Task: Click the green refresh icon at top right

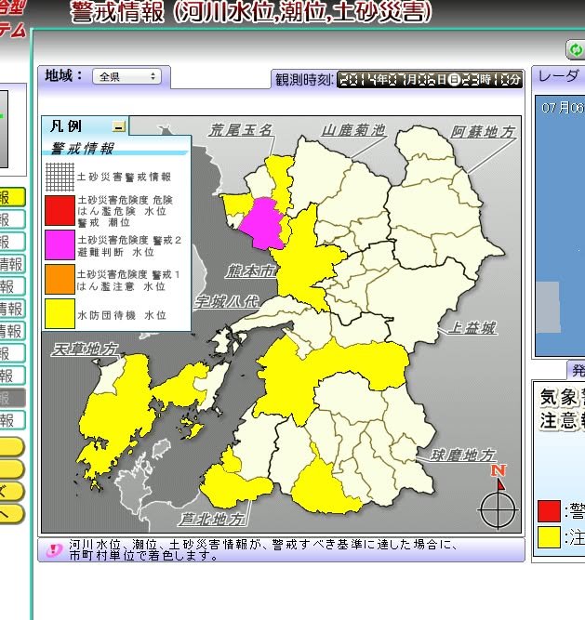Action: 575,49
